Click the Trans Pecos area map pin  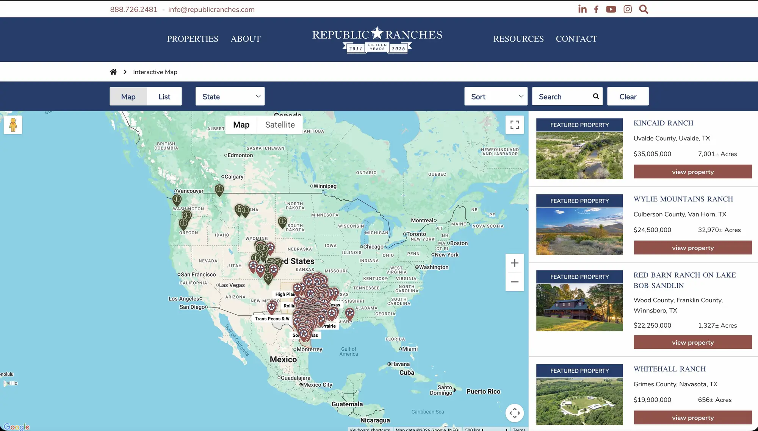(x=272, y=307)
